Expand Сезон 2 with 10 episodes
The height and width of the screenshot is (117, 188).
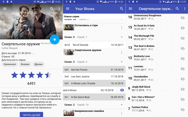(122, 104)
